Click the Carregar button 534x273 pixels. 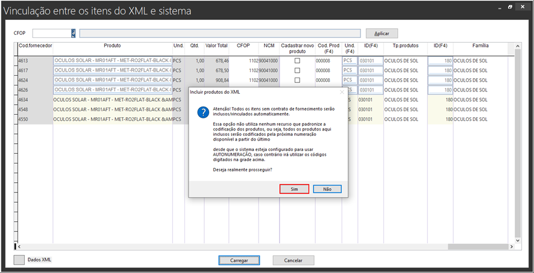pyautogui.click(x=239, y=260)
